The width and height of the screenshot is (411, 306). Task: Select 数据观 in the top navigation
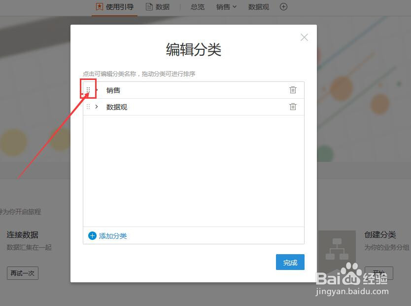258,7
